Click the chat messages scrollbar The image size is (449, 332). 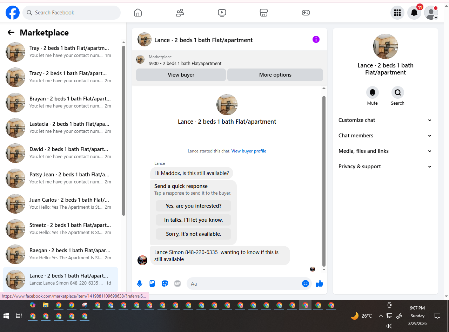(x=324, y=181)
